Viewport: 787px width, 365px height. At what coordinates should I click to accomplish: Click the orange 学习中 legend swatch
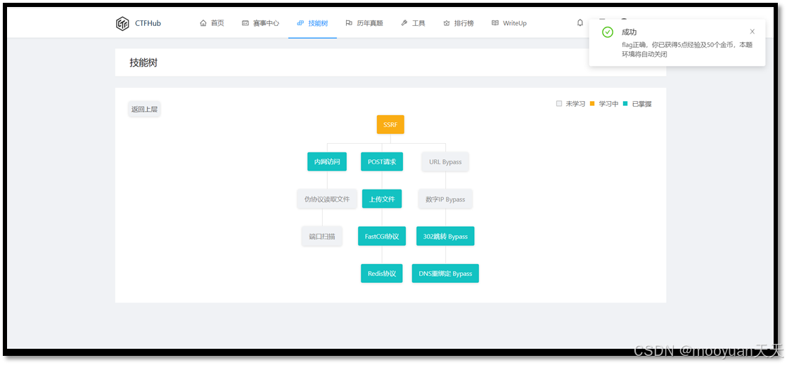click(x=592, y=104)
